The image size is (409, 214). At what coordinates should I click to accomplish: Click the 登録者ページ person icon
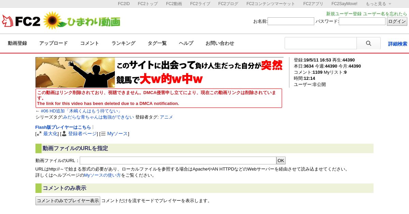(64, 133)
